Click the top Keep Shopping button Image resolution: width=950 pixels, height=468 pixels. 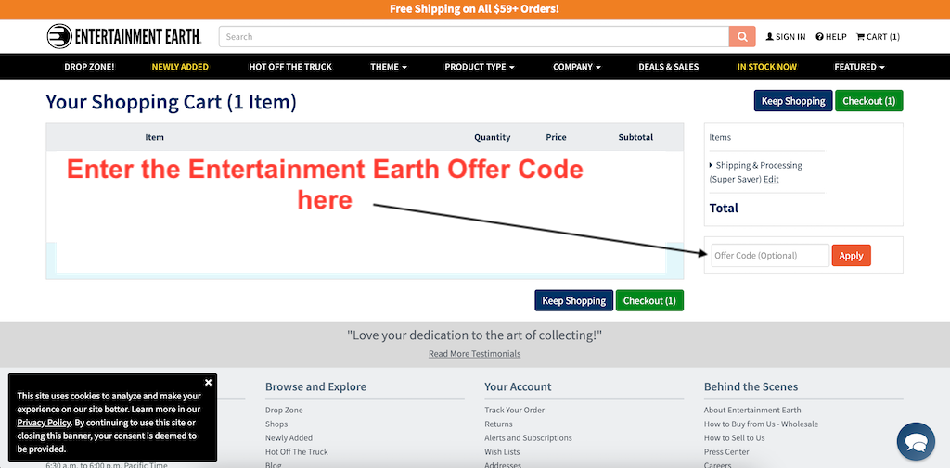point(793,100)
